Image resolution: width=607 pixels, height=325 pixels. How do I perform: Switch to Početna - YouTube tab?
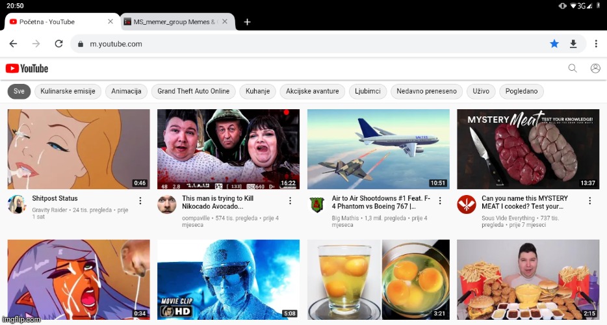(62, 21)
